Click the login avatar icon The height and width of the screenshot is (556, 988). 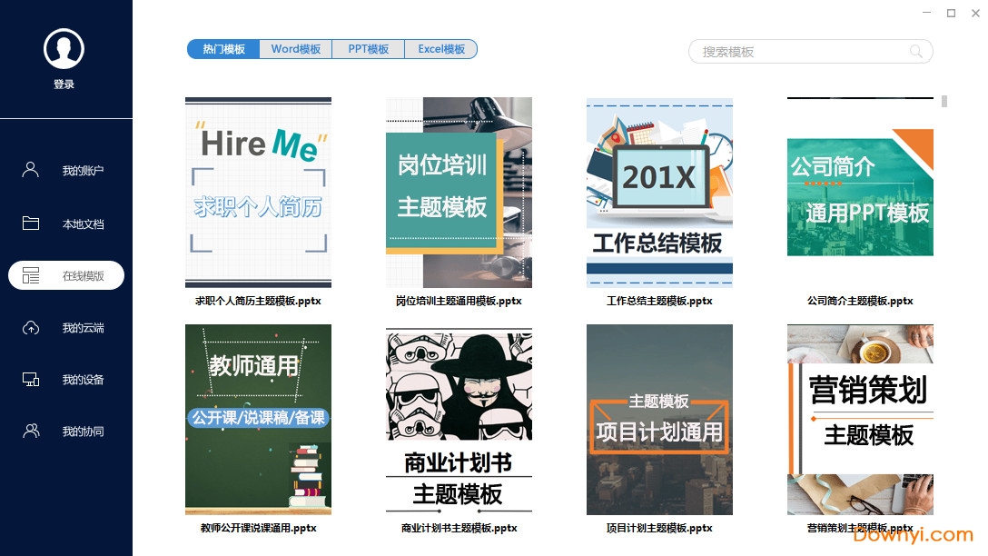click(x=64, y=47)
